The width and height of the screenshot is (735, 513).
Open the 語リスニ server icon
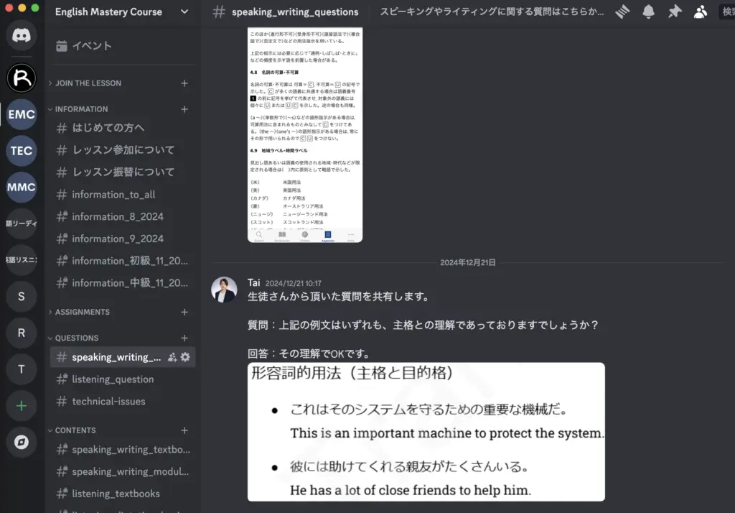tap(22, 260)
